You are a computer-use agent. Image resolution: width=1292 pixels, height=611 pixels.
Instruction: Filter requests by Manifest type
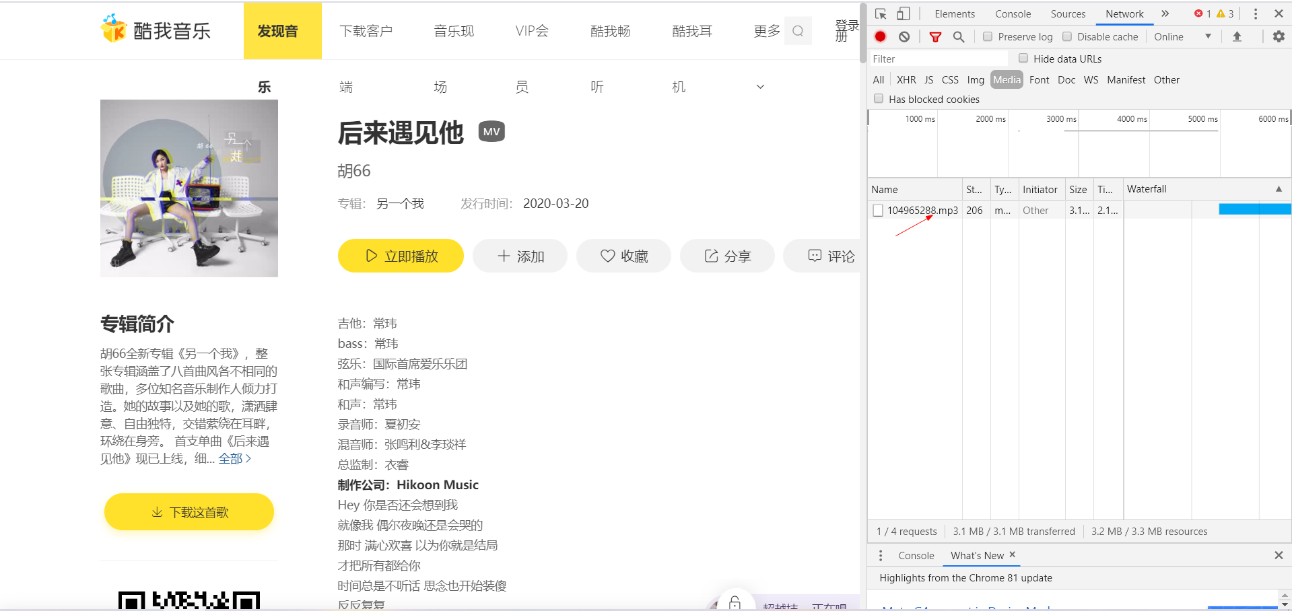1126,79
